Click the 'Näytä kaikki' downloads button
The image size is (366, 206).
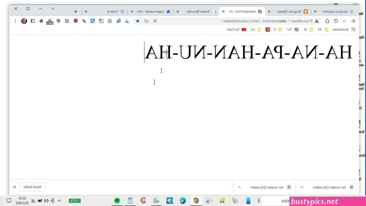pos(33,187)
